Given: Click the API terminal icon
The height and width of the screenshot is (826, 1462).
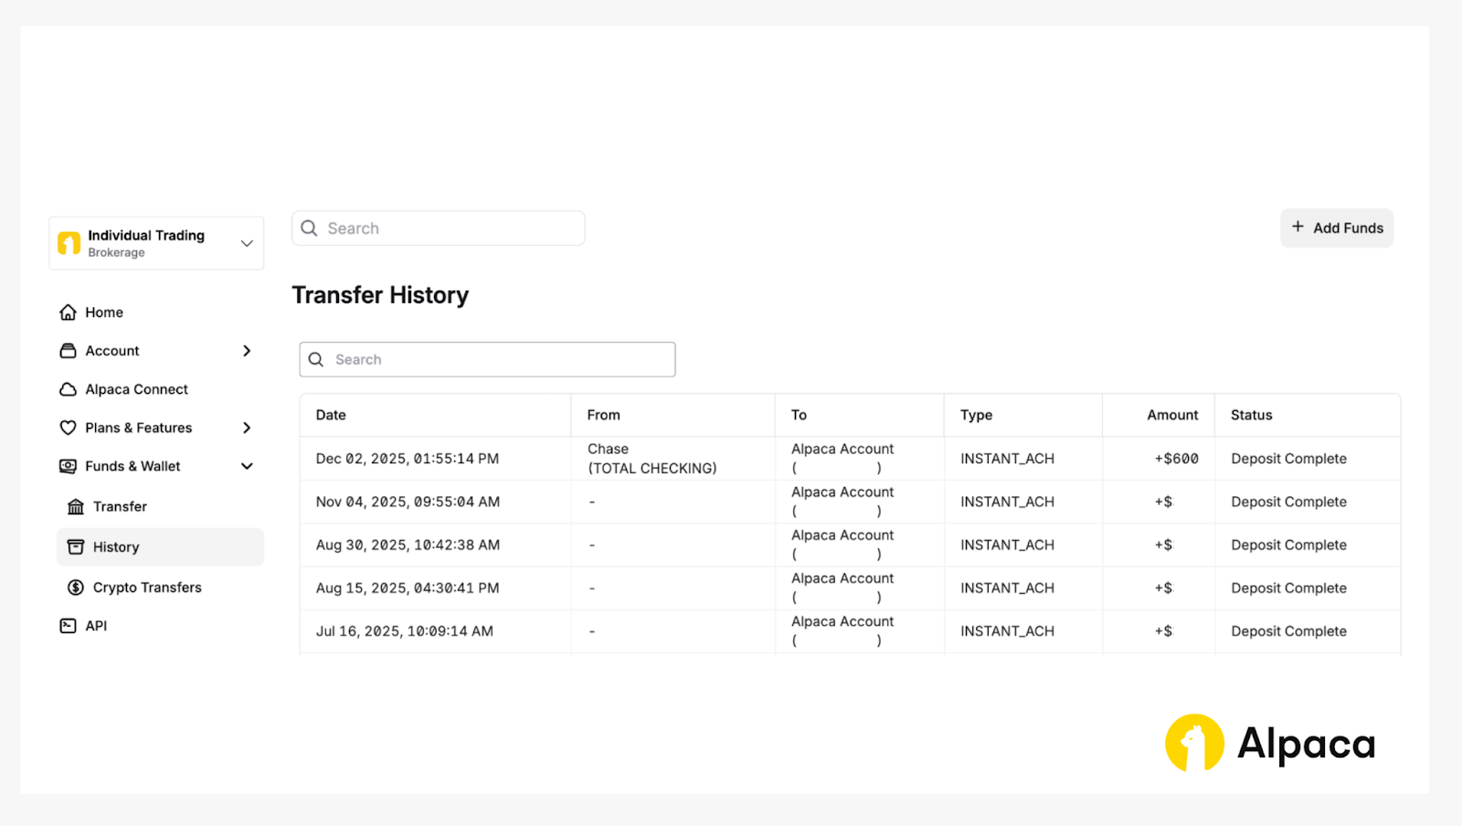Looking at the screenshot, I should pyautogui.click(x=68, y=626).
